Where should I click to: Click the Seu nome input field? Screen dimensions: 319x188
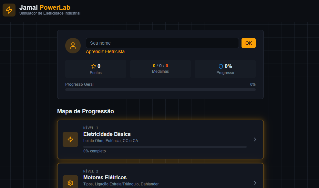(x=162, y=43)
